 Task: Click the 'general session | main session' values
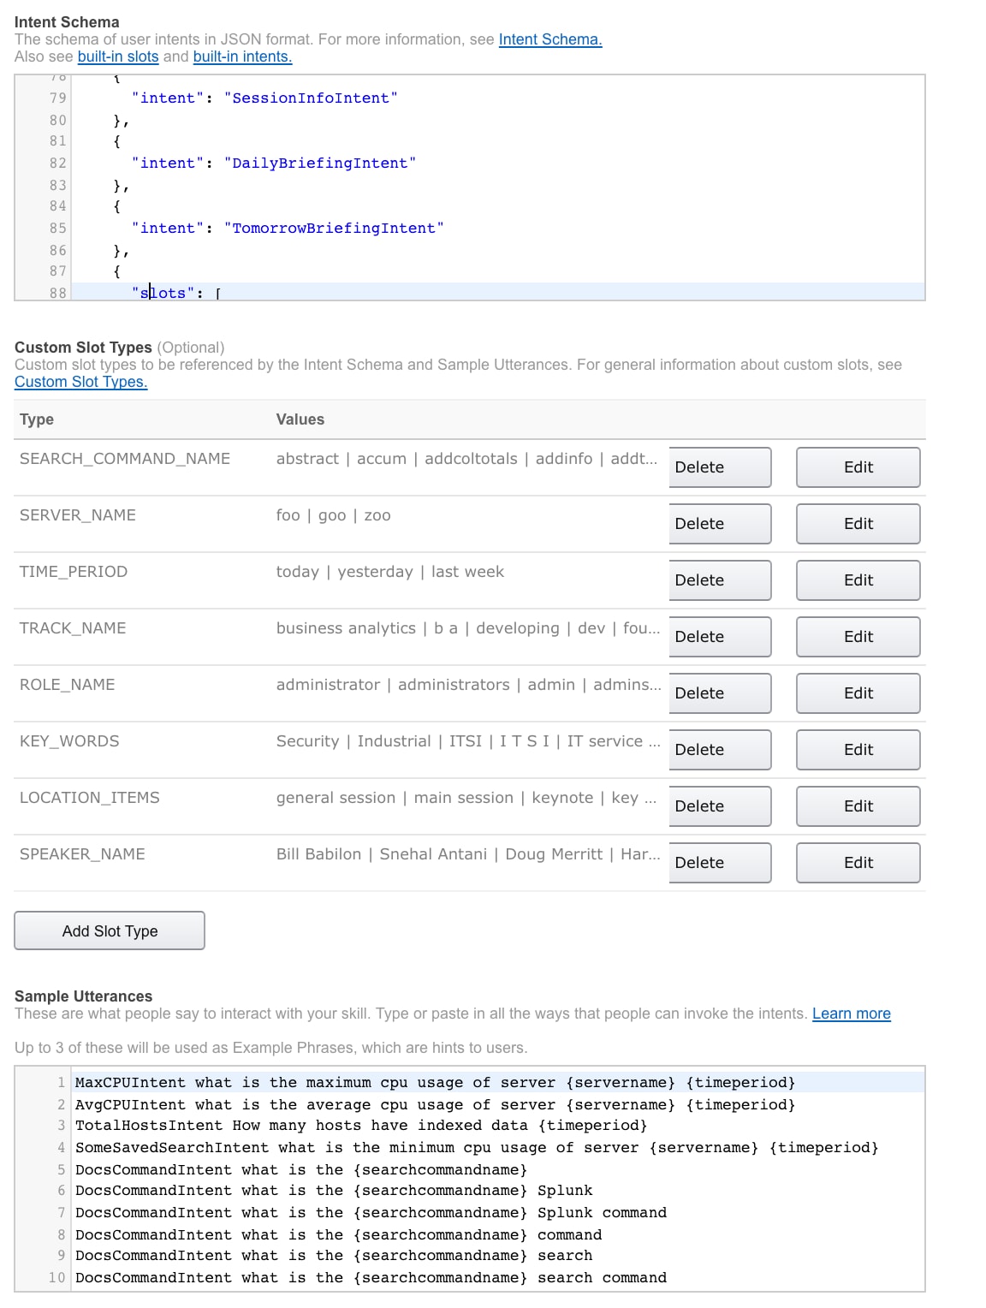pos(466,798)
